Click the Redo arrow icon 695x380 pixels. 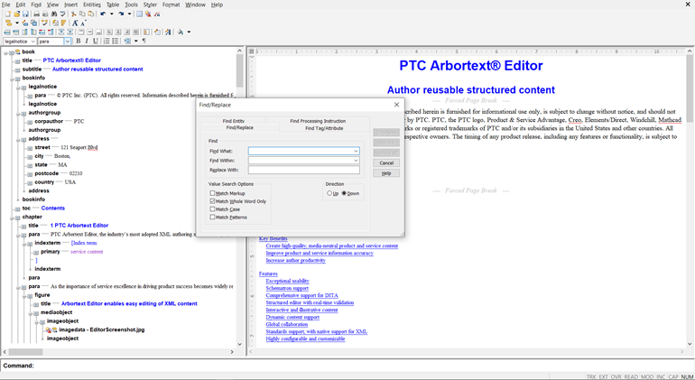121,14
